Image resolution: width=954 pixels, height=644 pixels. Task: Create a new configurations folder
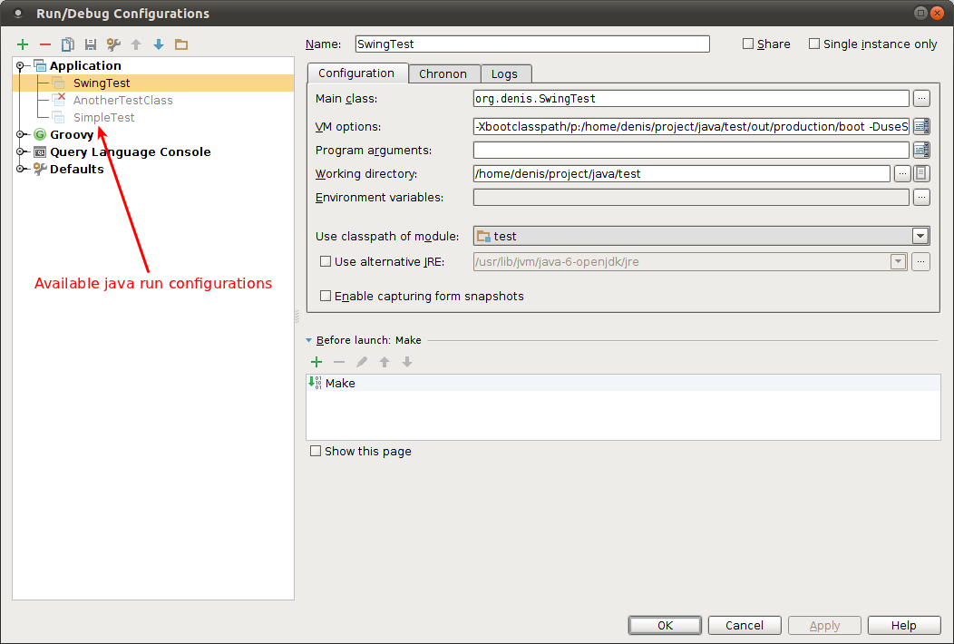coord(180,44)
